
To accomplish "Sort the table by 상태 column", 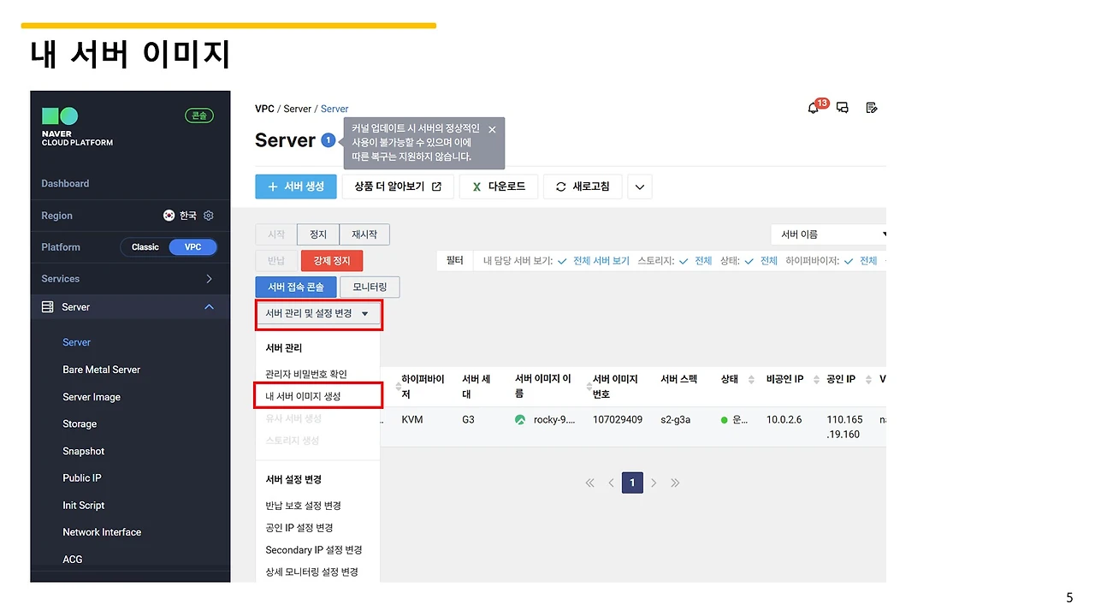I will [751, 379].
